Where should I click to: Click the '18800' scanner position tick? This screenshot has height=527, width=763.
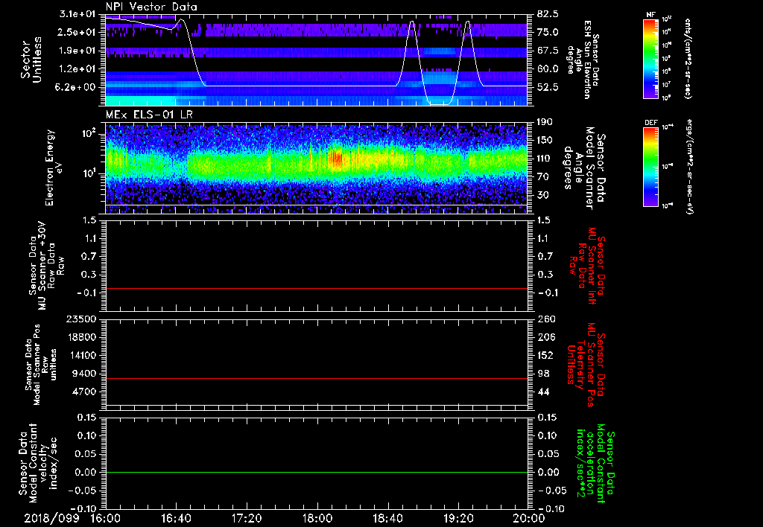click(81, 337)
